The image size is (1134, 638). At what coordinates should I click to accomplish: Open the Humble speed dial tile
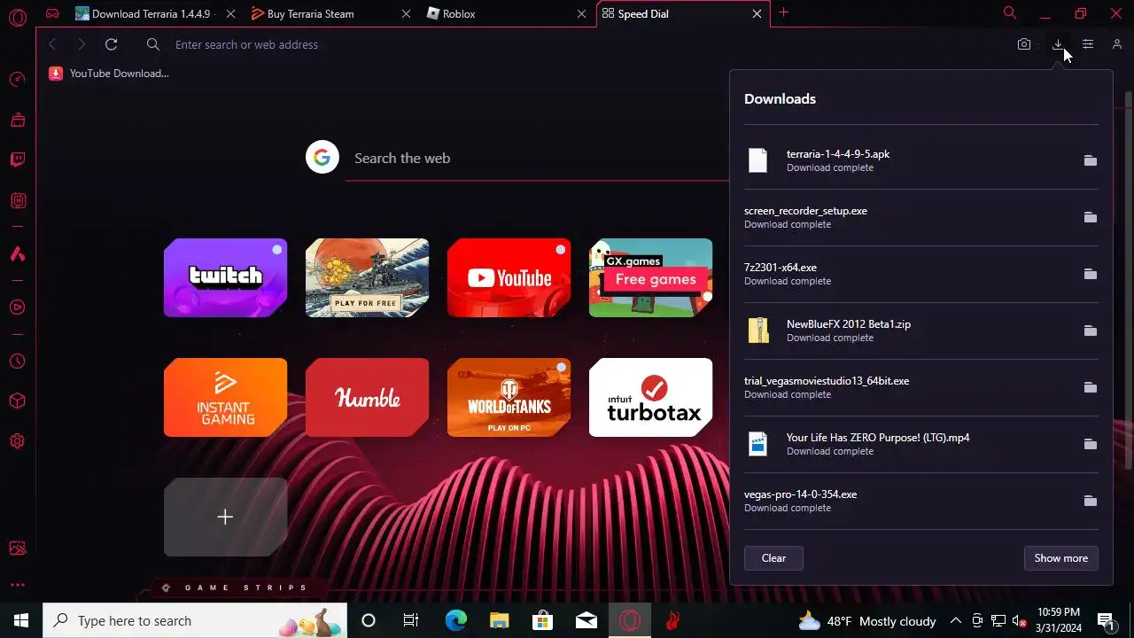click(x=367, y=397)
